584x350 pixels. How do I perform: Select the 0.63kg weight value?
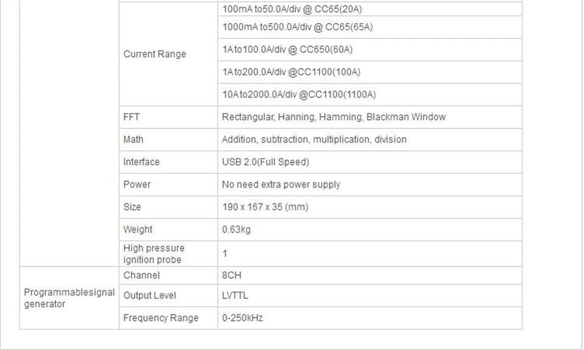pyautogui.click(x=236, y=229)
